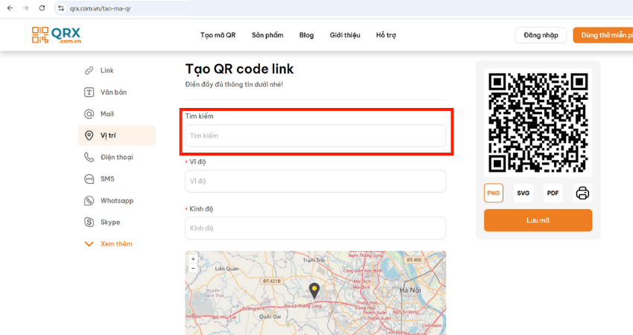Open the Tạo mã QR menu
This screenshot has height=335, width=633.
pyautogui.click(x=218, y=35)
